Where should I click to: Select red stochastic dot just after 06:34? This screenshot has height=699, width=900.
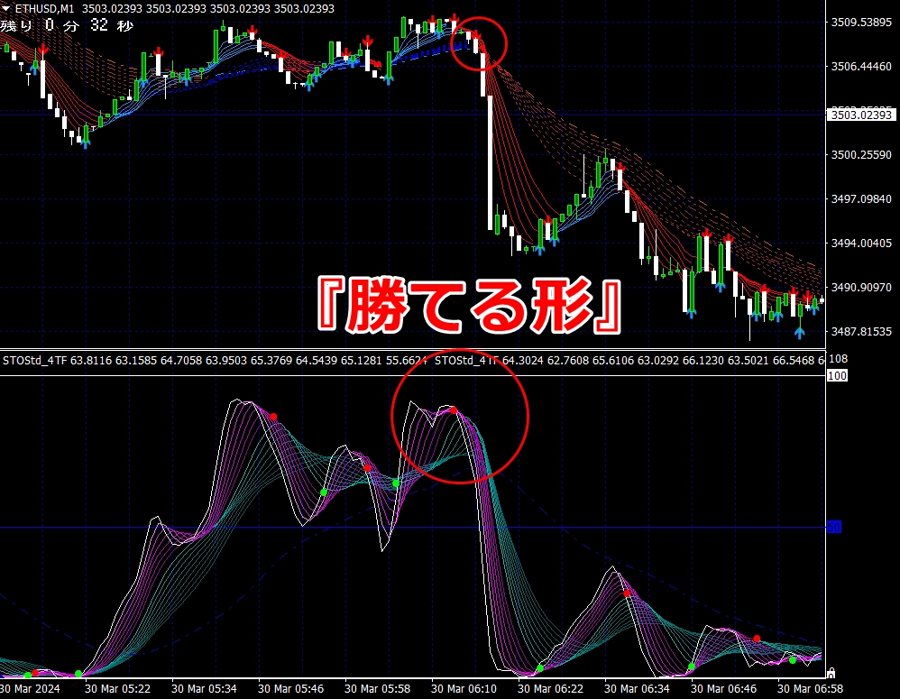(627, 593)
